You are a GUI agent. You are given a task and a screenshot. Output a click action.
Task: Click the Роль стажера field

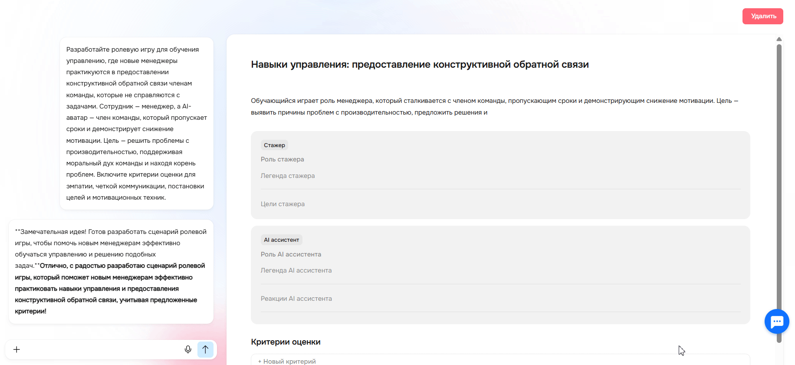tap(283, 159)
